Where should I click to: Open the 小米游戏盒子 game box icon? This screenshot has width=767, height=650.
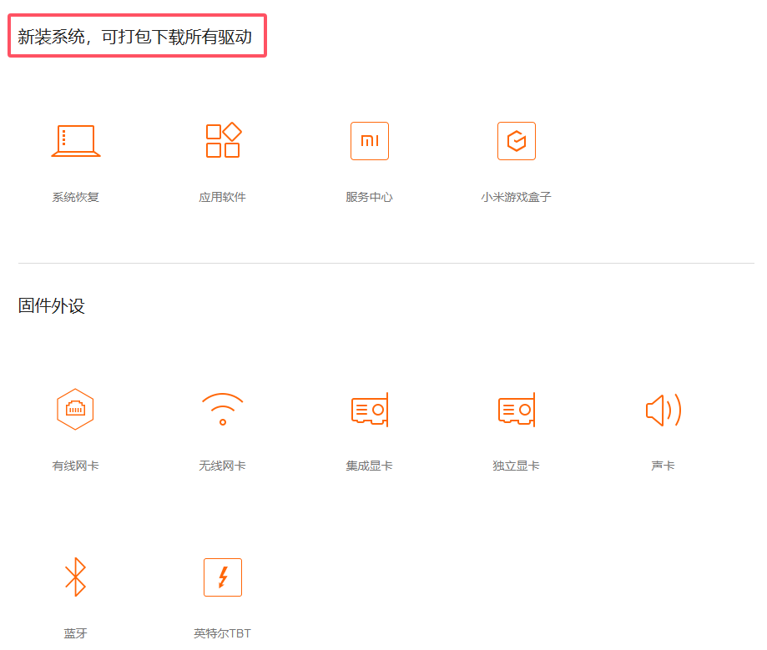pyautogui.click(x=516, y=141)
